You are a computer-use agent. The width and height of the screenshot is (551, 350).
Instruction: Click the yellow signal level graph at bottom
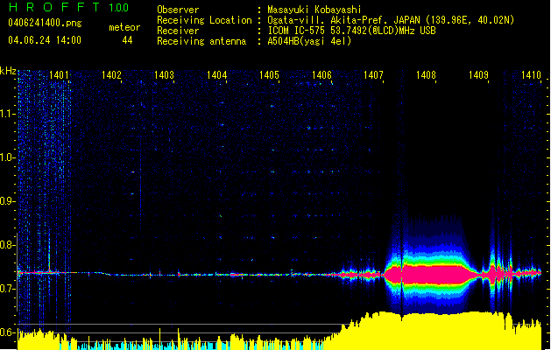(x=279, y=331)
